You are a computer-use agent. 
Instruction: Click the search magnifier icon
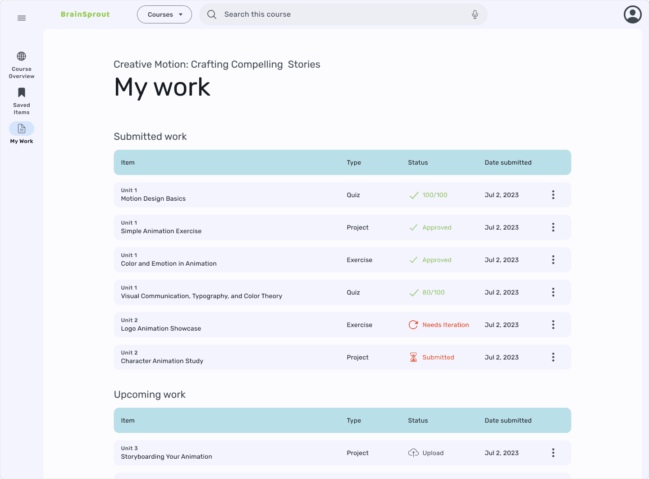click(212, 14)
